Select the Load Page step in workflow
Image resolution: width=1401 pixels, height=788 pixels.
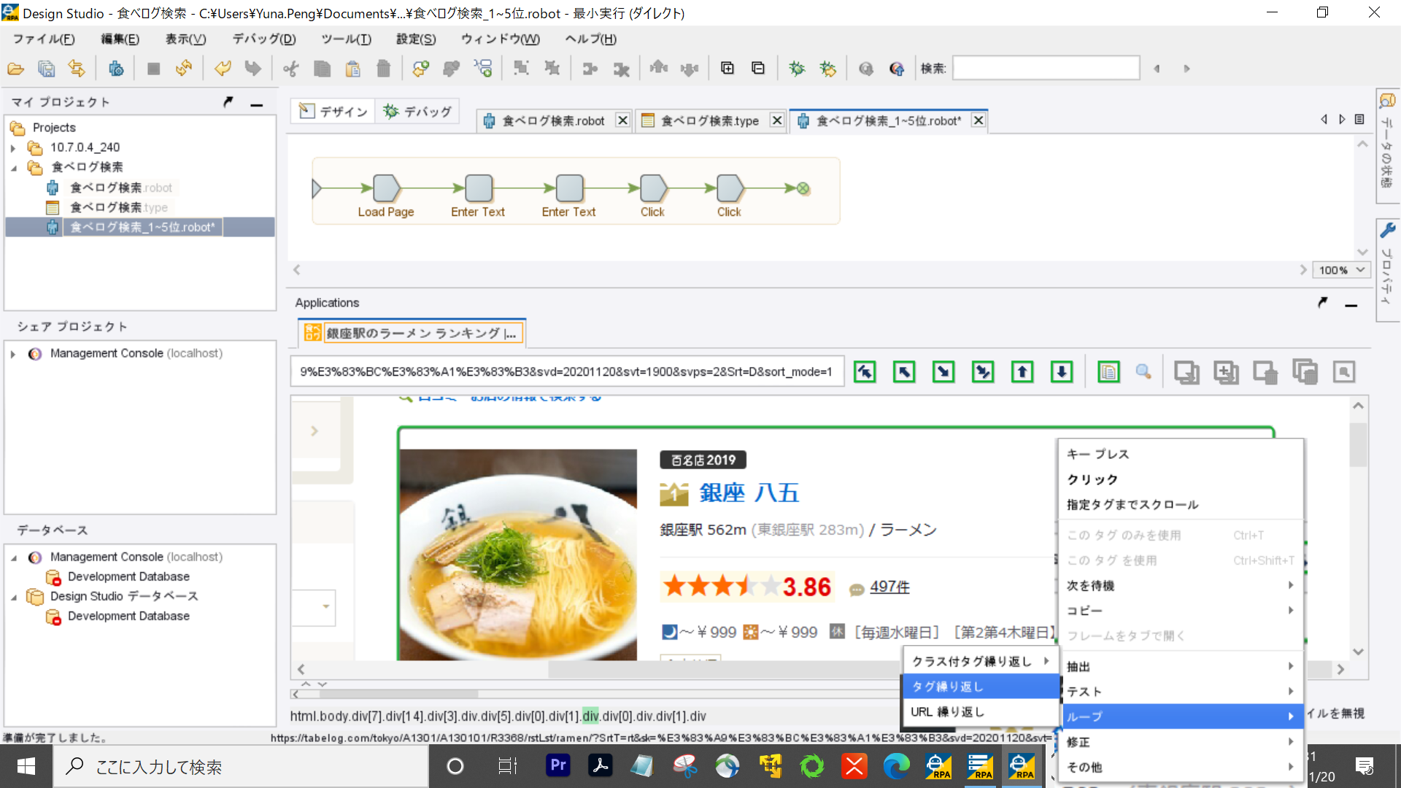click(x=386, y=188)
